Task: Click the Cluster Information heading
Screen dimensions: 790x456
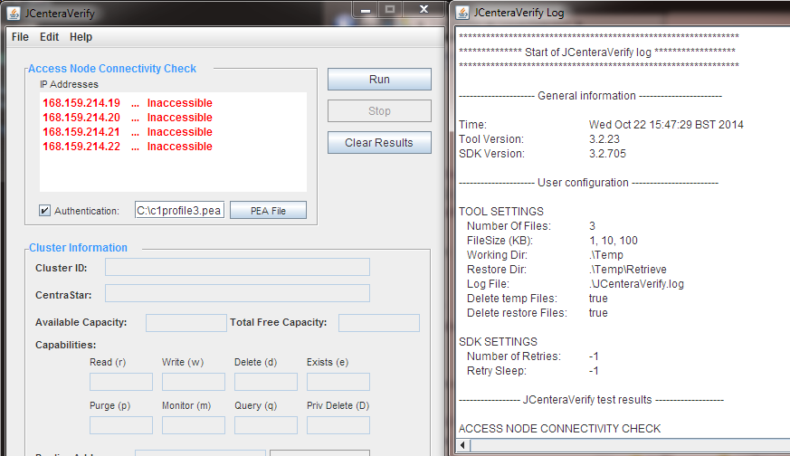Action: 78,248
